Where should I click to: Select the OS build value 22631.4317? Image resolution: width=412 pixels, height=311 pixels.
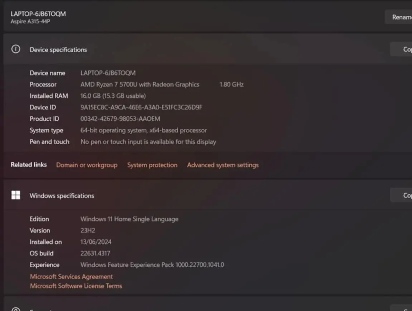[x=95, y=253]
